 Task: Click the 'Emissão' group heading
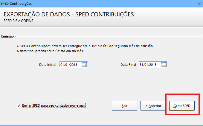pyautogui.click(x=7, y=36)
